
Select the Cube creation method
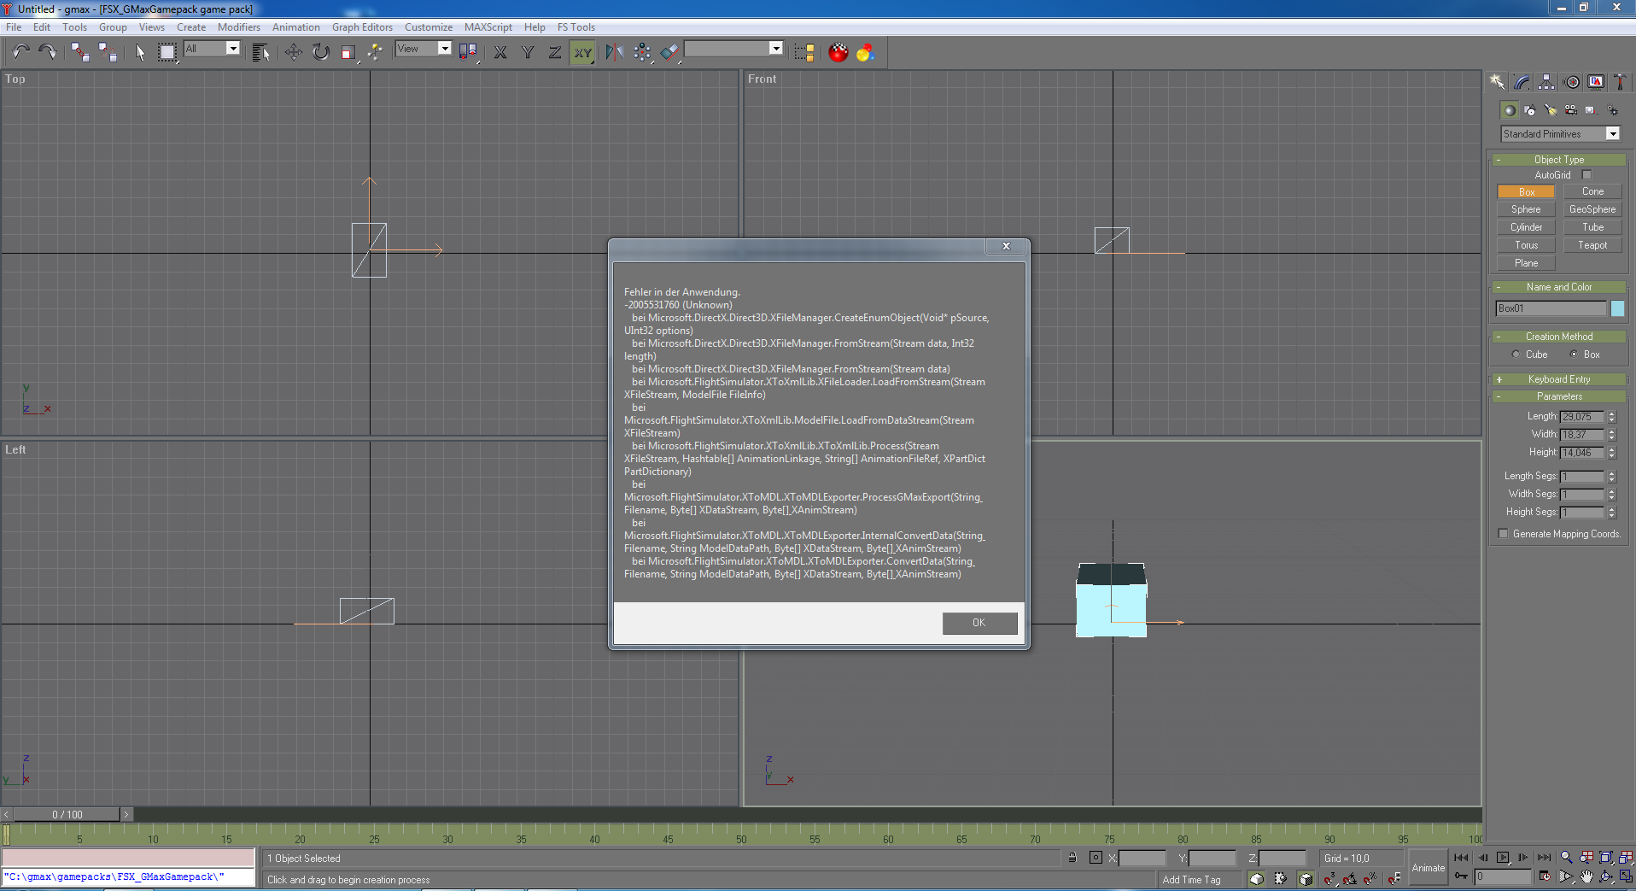tap(1516, 355)
